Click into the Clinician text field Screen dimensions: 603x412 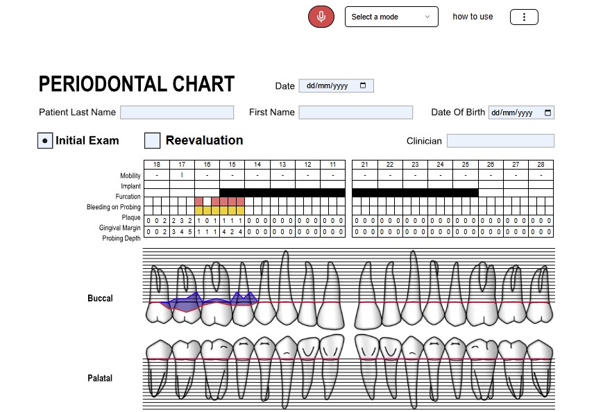(500, 141)
